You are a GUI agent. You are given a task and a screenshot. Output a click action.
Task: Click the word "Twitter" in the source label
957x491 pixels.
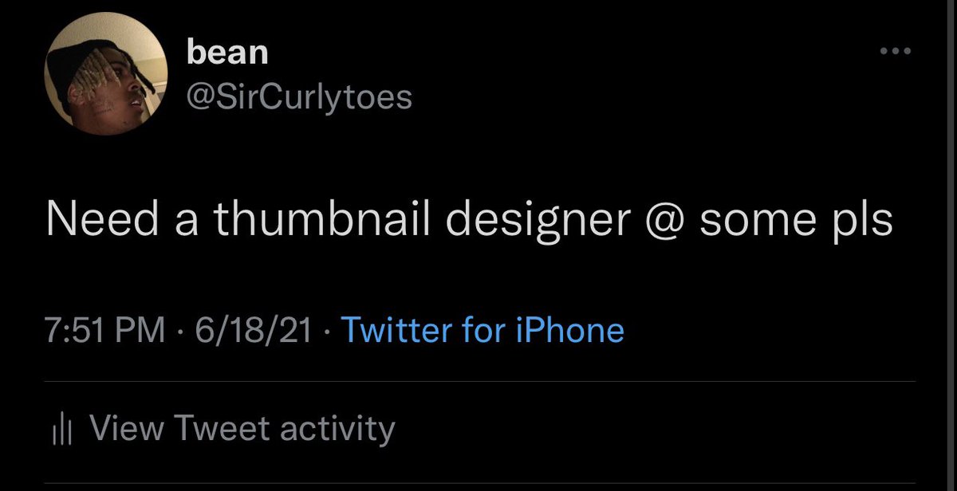(396, 329)
